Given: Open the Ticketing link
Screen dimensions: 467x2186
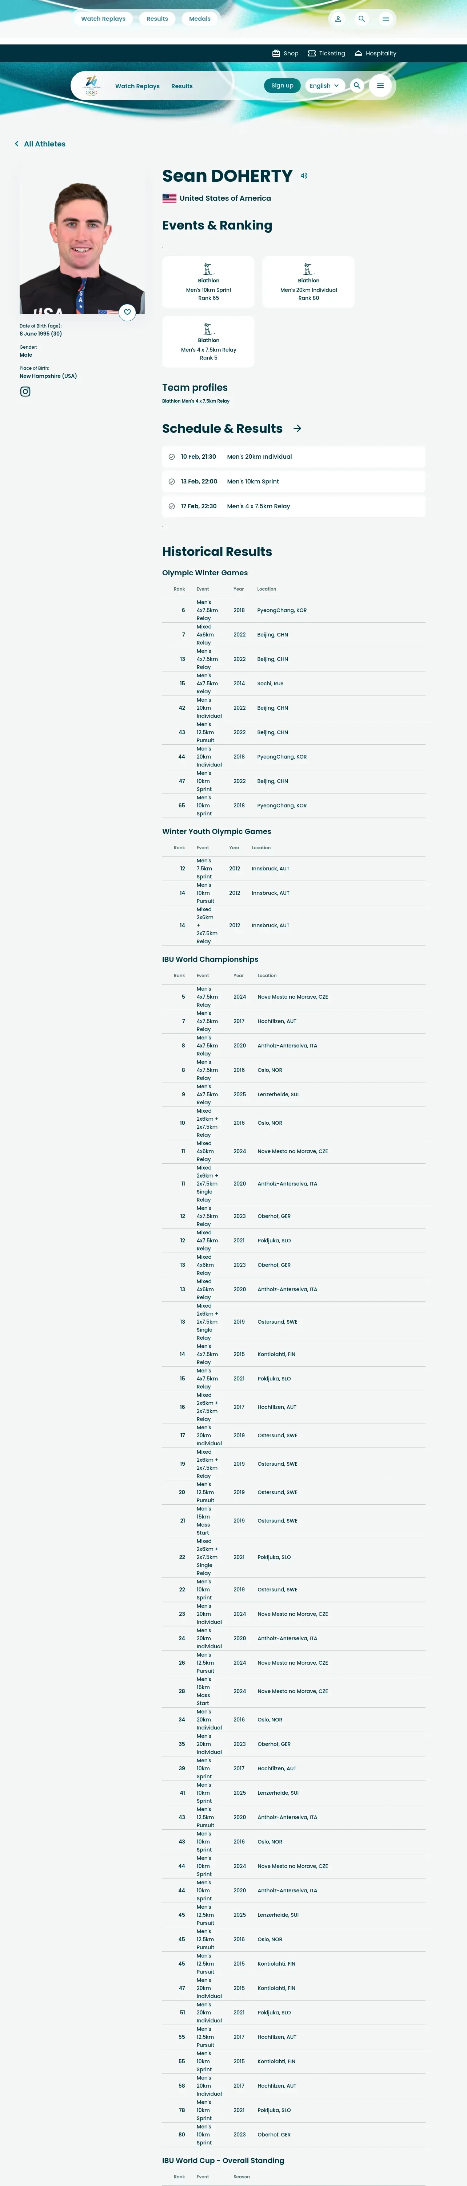Looking at the screenshot, I should click(326, 54).
